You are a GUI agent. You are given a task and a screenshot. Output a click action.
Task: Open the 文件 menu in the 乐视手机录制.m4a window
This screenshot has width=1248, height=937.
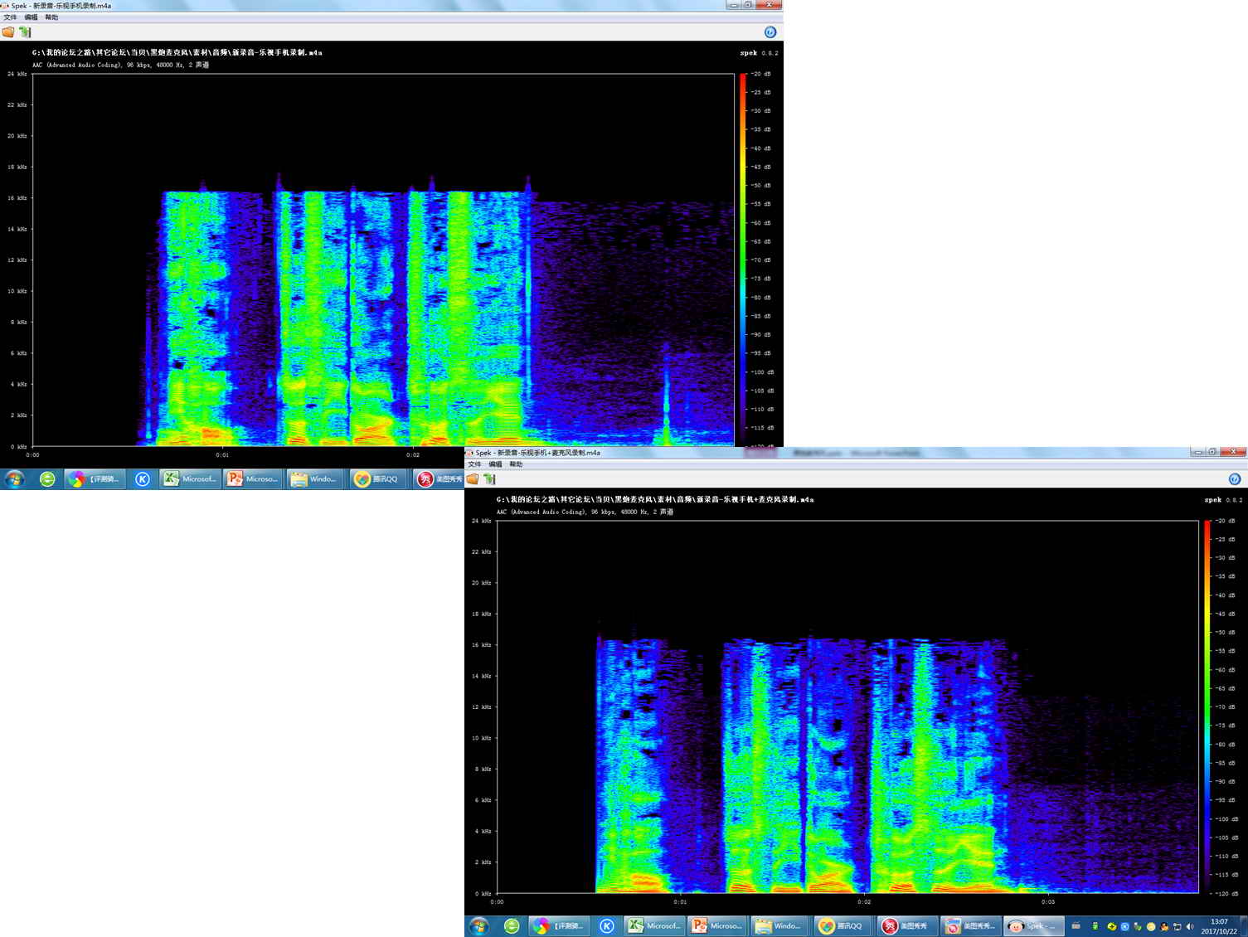click(x=10, y=17)
